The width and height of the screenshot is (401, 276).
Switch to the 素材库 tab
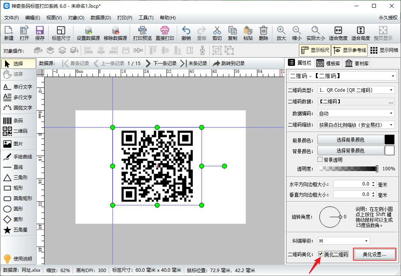(357, 63)
